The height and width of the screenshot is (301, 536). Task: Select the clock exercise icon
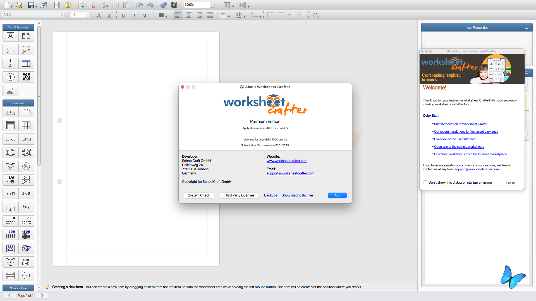26,275
